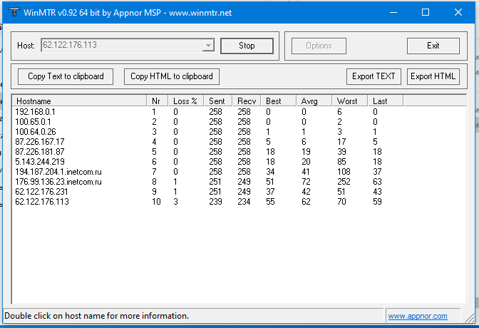The height and width of the screenshot is (328, 479).
Task: Click Copy HTML to clipboard button
Action: tap(171, 76)
